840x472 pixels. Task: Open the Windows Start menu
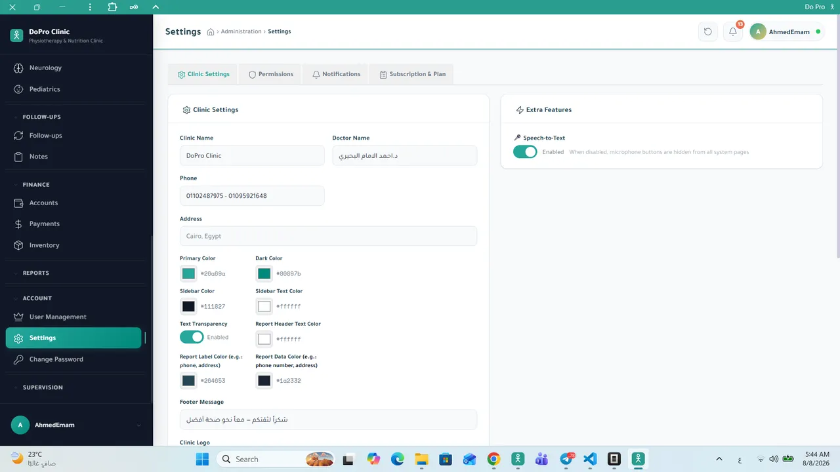pyautogui.click(x=201, y=459)
